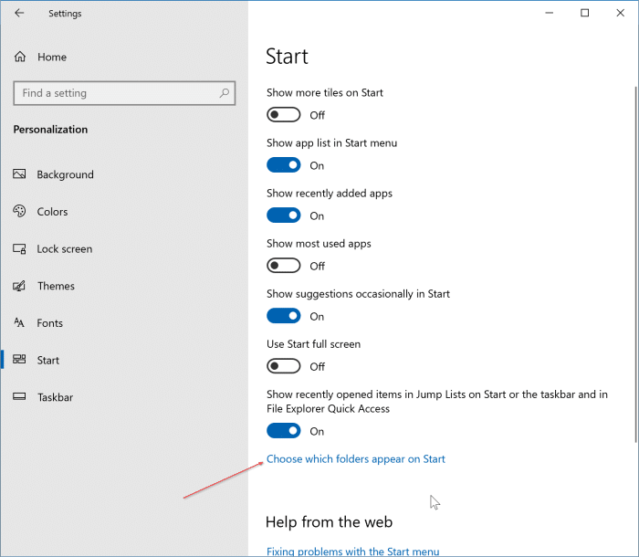Toggle recently opened items in Jump Lists
The image size is (639, 557).
coord(284,431)
